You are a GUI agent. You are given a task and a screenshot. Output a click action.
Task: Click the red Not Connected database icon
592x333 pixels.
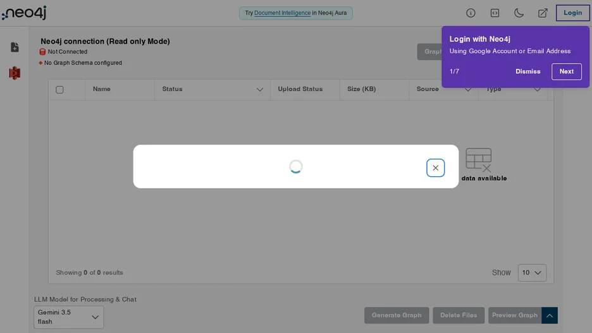[42, 52]
